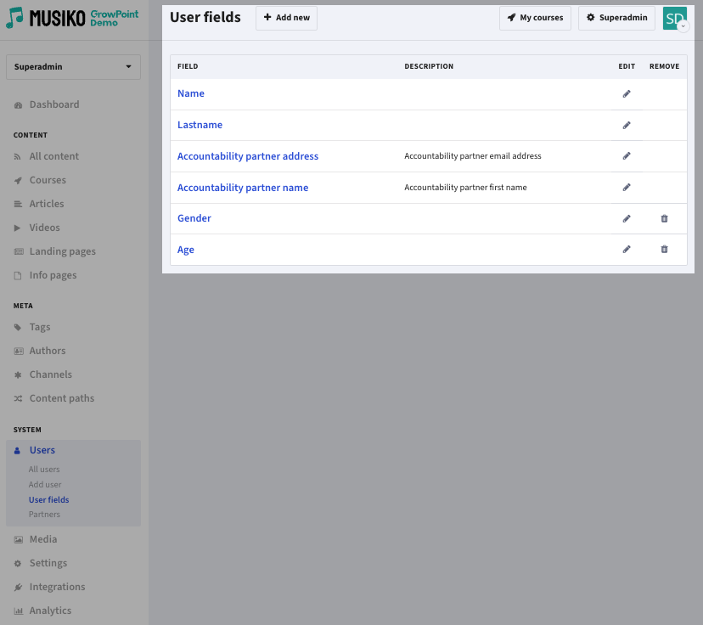Open Authors in the sidebar
This screenshot has height=625, width=703.
click(x=48, y=351)
